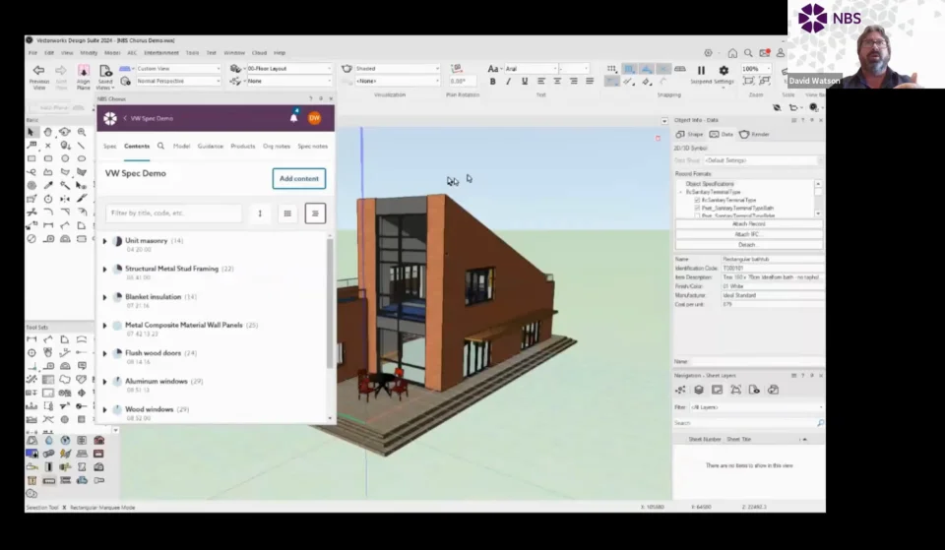Click the filter by title field
The image size is (945, 550).
coord(173,213)
